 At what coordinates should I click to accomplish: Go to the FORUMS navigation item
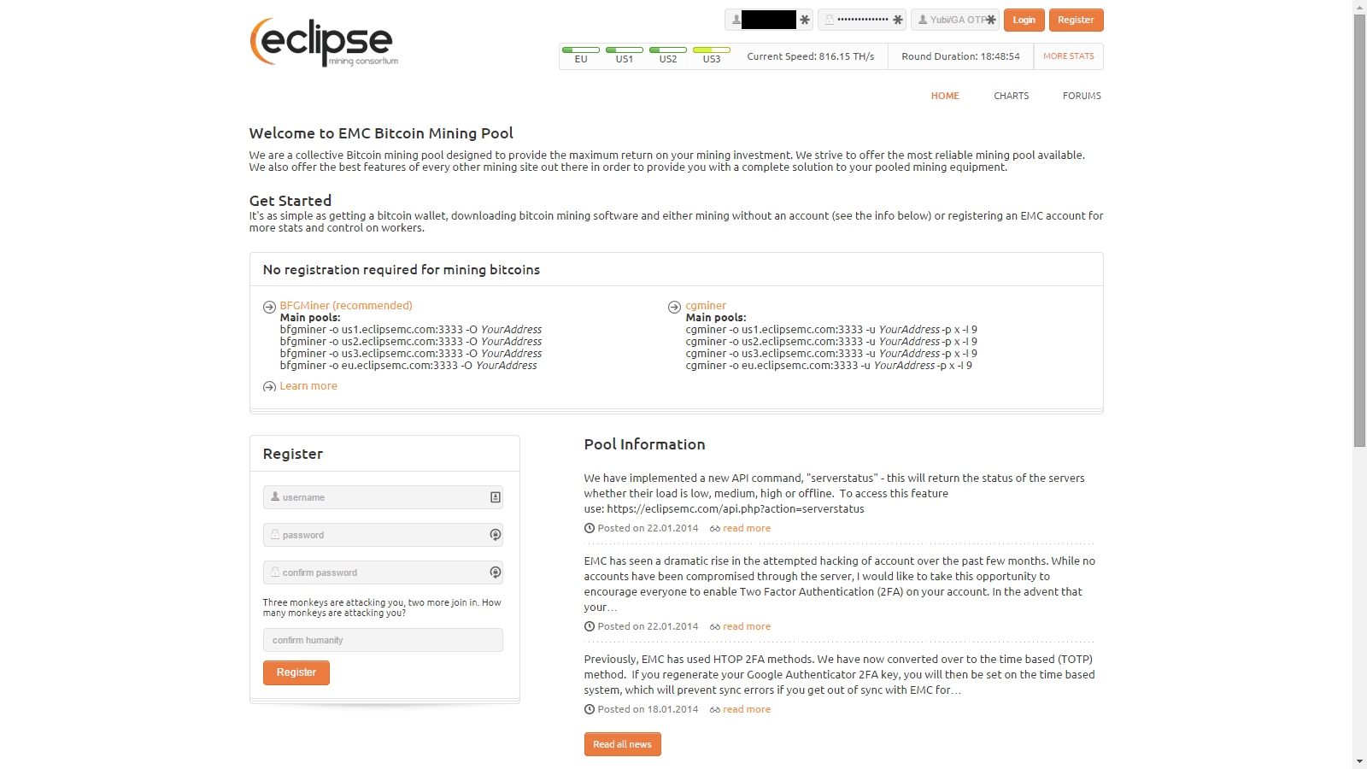pos(1082,96)
